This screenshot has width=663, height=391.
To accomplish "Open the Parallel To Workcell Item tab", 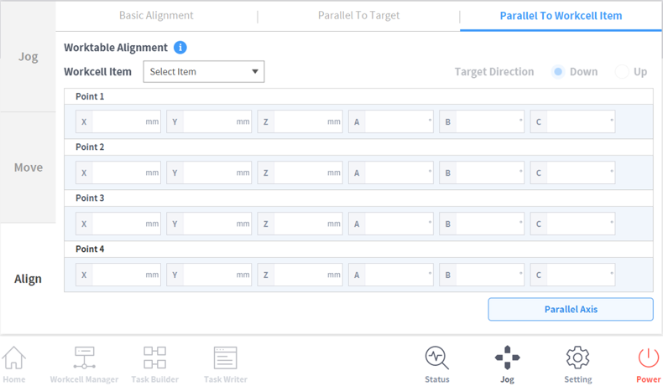I will click(x=561, y=16).
